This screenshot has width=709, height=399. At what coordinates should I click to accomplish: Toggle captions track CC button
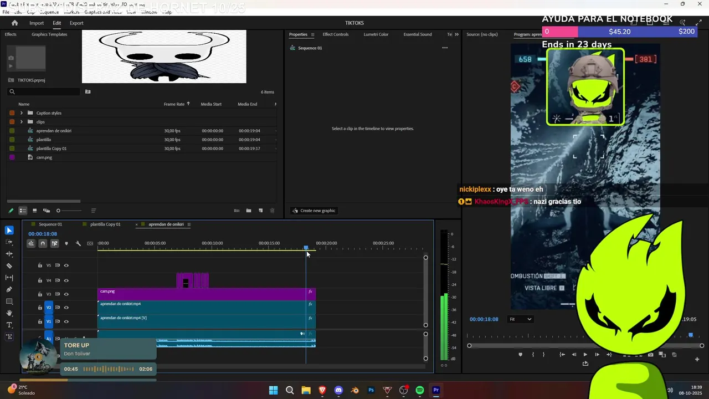pyautogui.click(x=90, y=243)
